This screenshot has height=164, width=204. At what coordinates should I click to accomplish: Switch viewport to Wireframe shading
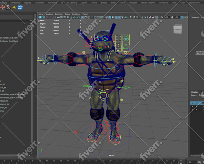[x=106, y=18]
